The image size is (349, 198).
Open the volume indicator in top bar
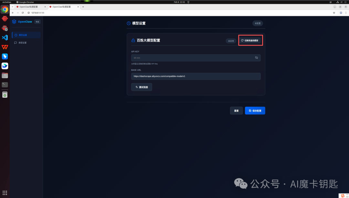342,2
